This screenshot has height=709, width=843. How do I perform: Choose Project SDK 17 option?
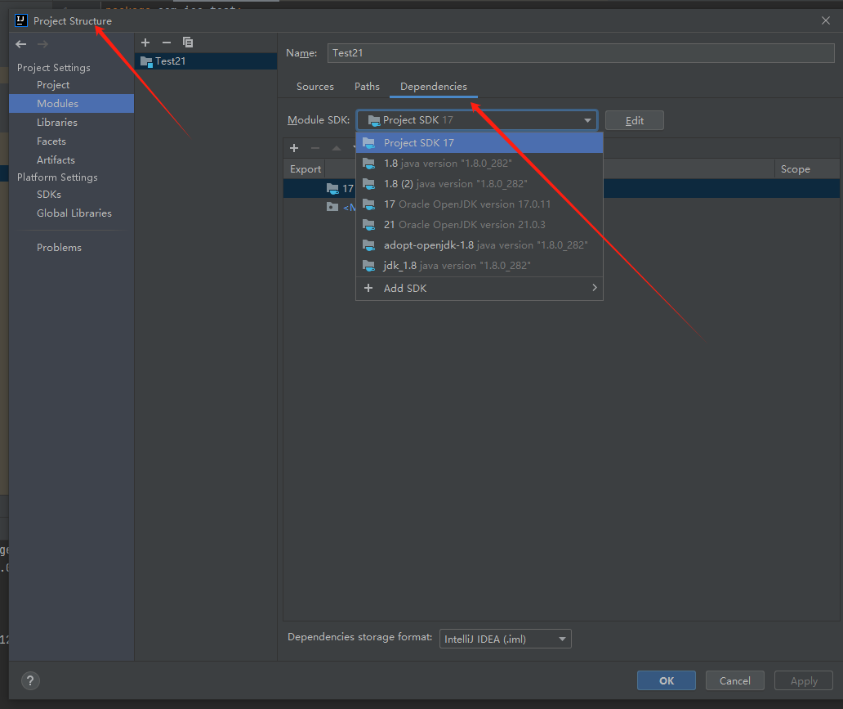(479, 143)
